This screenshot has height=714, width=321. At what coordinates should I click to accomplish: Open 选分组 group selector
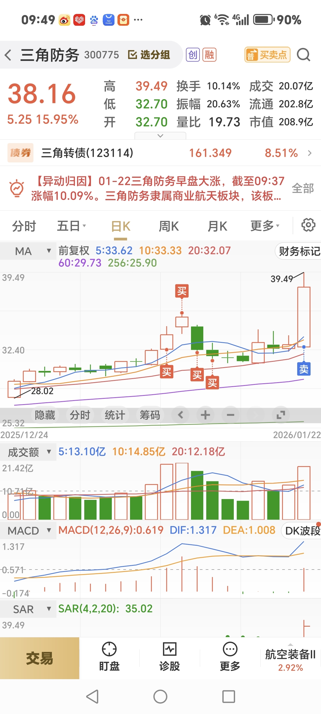pos(149,55)
